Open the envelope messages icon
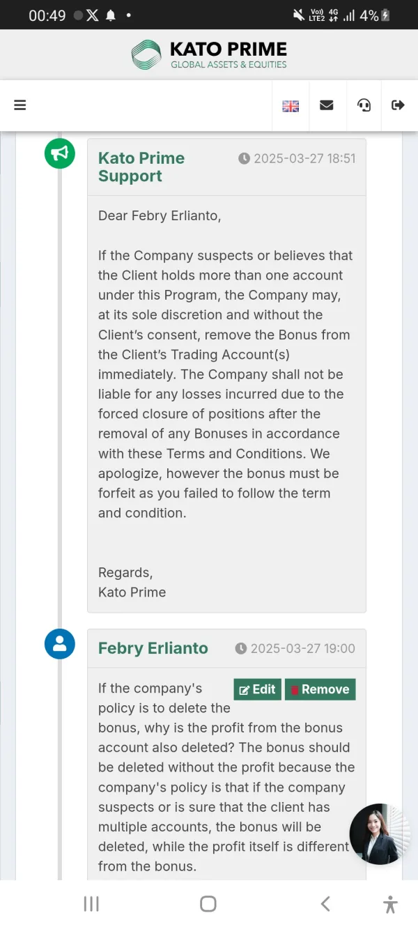The height and width of the screenshot is (929, 418). (x=327, y=105)
